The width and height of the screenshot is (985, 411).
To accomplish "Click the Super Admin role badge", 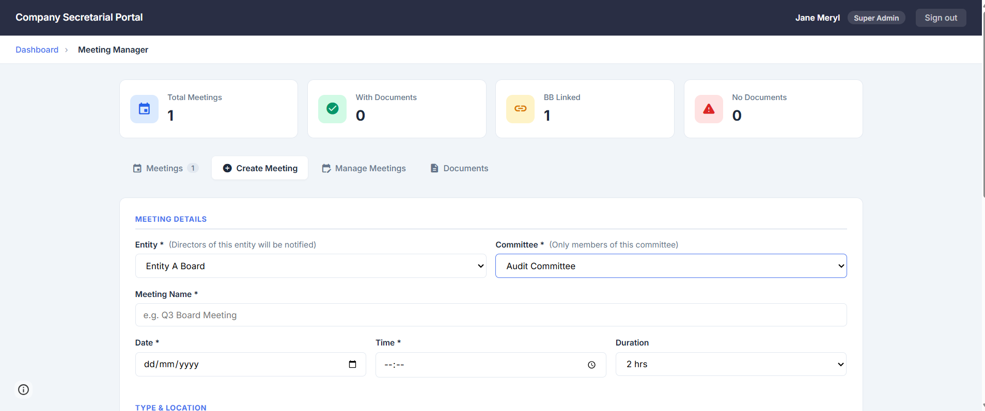I will click(x=876, y=18).
